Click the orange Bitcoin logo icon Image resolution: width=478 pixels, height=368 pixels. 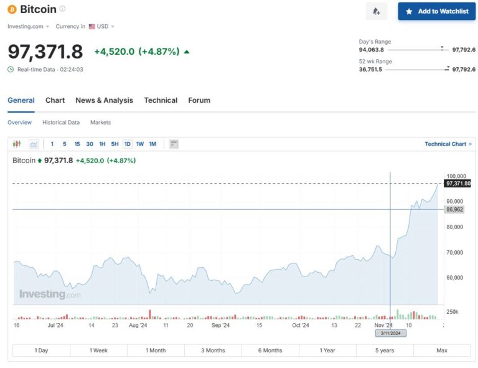click(x=12, y=9)
